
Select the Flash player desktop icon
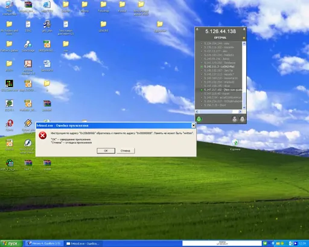(28, 146)
